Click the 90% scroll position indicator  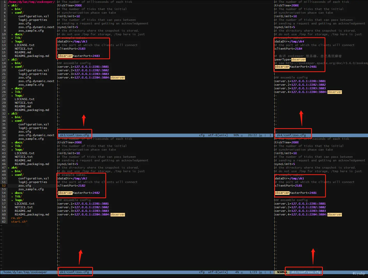237,135
